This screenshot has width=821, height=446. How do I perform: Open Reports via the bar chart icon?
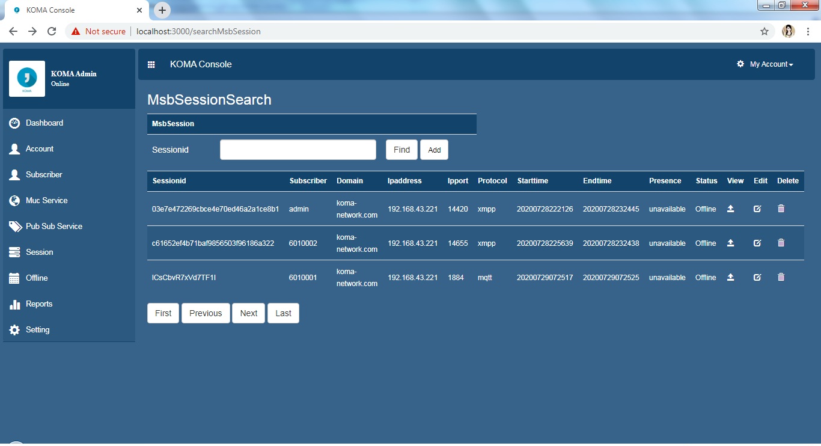14,304
